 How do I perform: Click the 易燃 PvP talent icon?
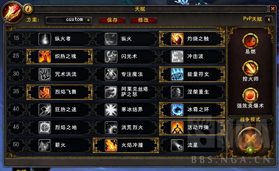(x=250, y=41)
